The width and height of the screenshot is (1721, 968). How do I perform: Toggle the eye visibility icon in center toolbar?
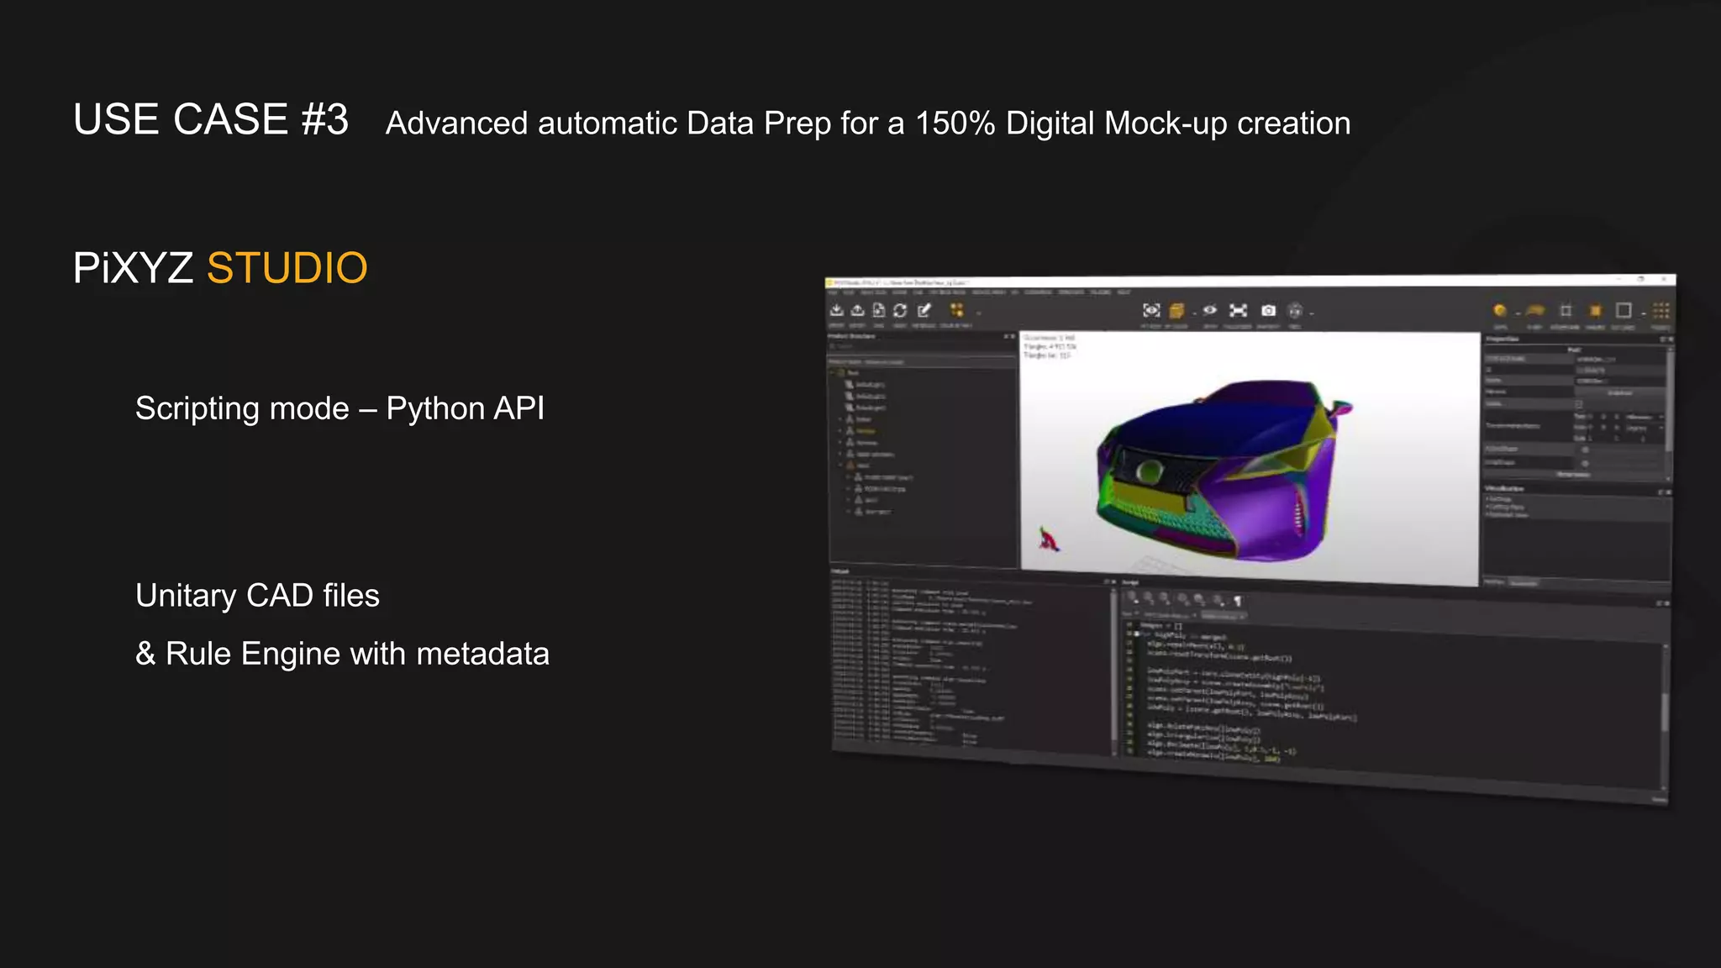1210,310
